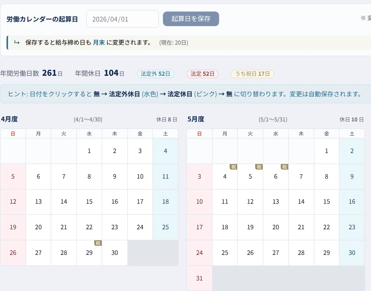Toggle May 31 Sunday holiday status
Viewport: 371px width, 291px height.
coord(199,279)
